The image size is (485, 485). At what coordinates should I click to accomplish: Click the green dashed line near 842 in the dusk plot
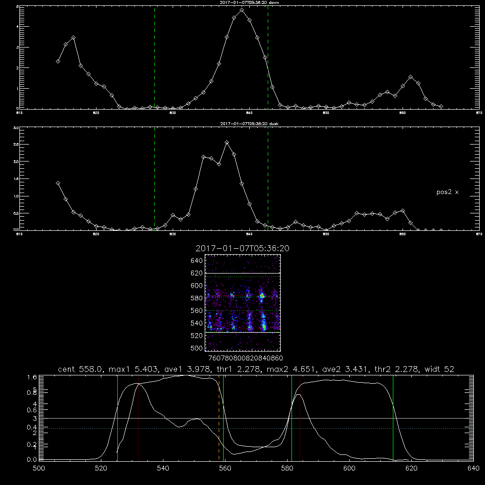[268, 179]
